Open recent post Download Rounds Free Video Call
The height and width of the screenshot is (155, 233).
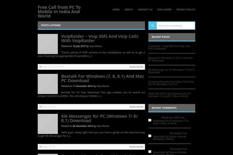pyautogui.click(x=171, y=83)
